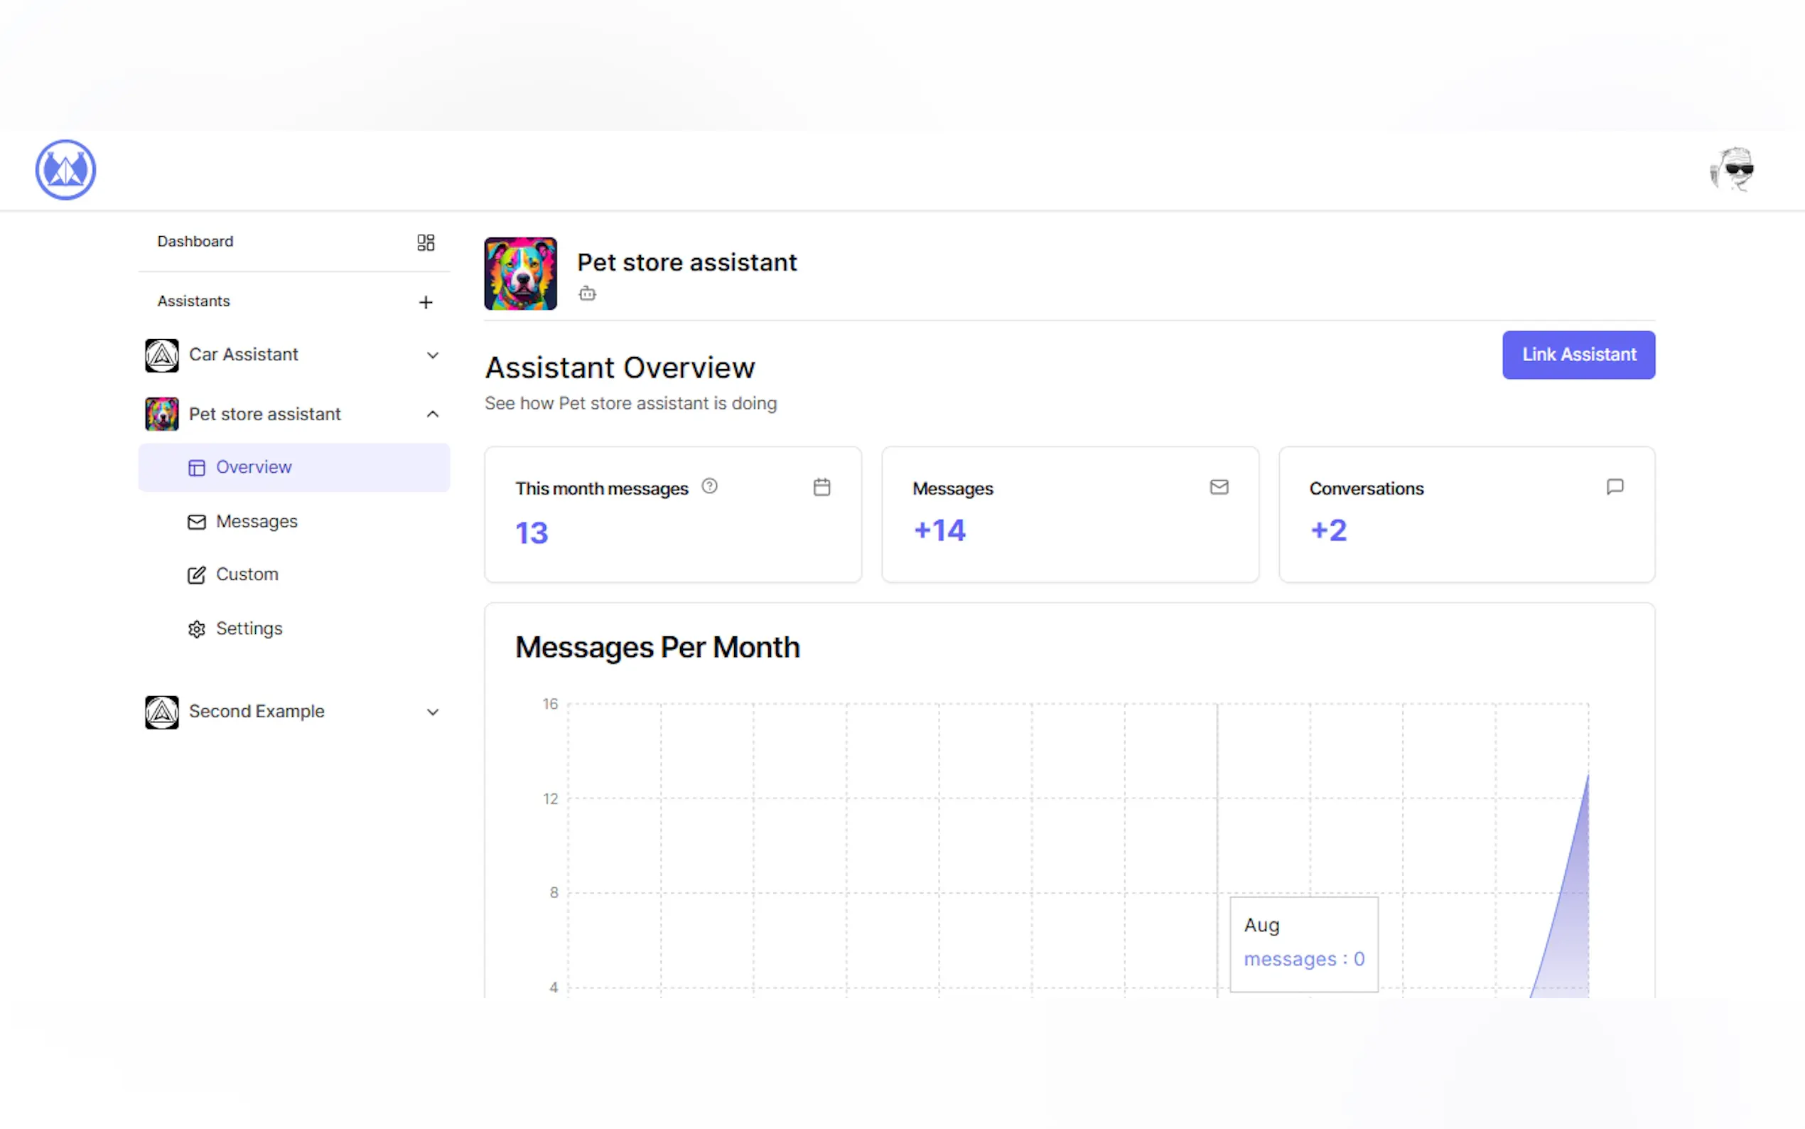This screenshot has height=1129, width=1805.
Task: Open the Dashboard link
Action: 195,241
